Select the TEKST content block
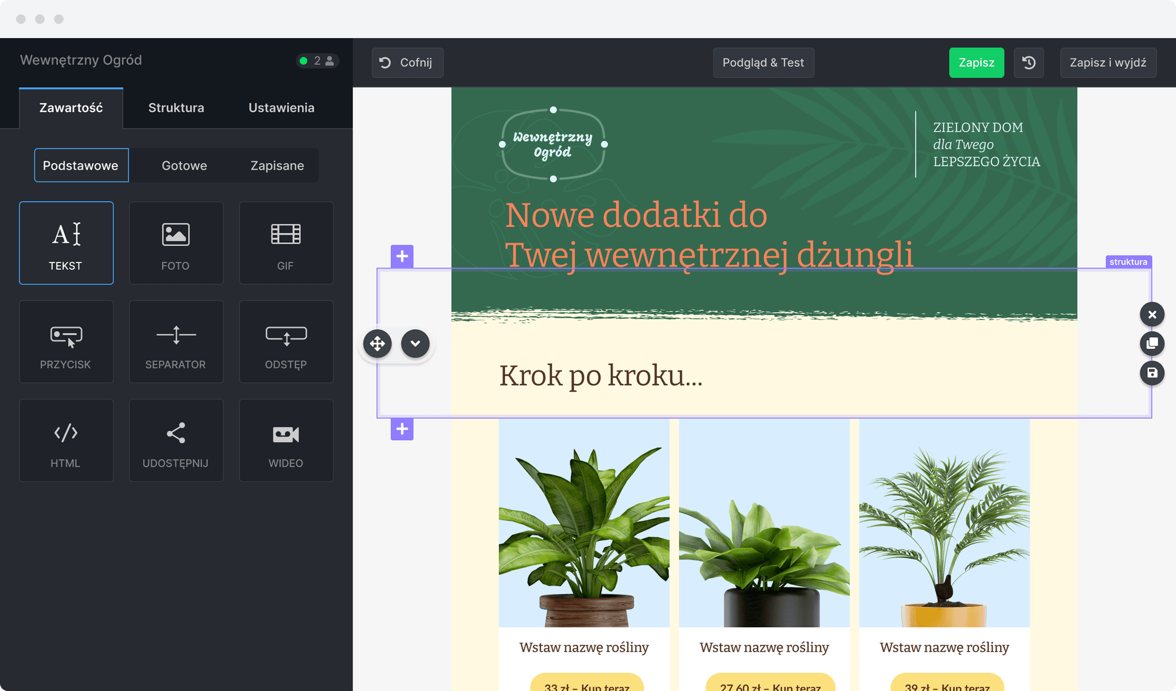This screenshot has width=1176, height=691. tap(66, 243)
